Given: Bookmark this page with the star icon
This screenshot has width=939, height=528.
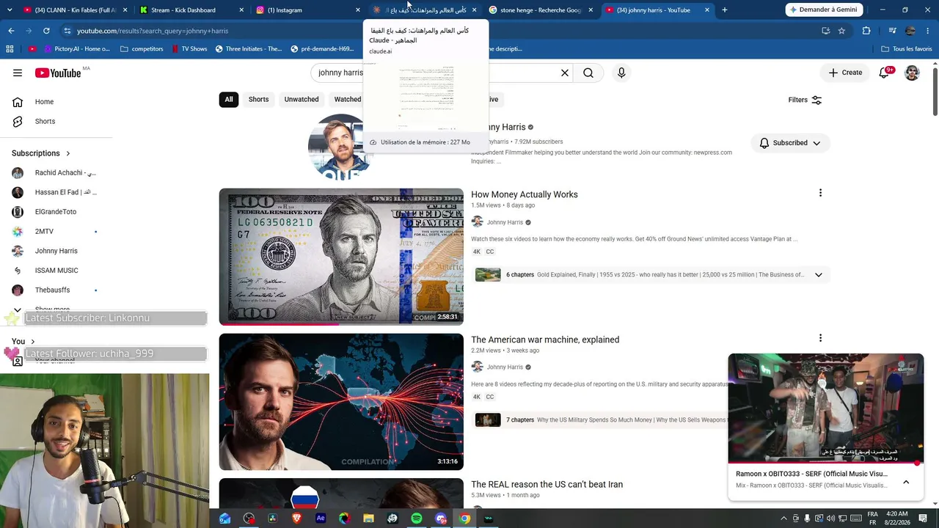Looking at the screenshot, I should point(841,31).
